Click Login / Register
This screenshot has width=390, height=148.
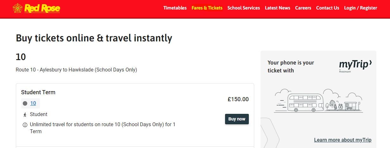[361, 8]
